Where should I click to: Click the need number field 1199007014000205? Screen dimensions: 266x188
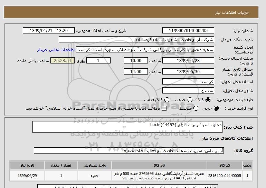click(x=188, y=31)
